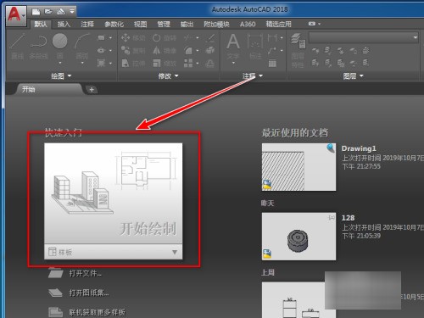Switch to the 管理 ribbon tab

coord(164,24)
